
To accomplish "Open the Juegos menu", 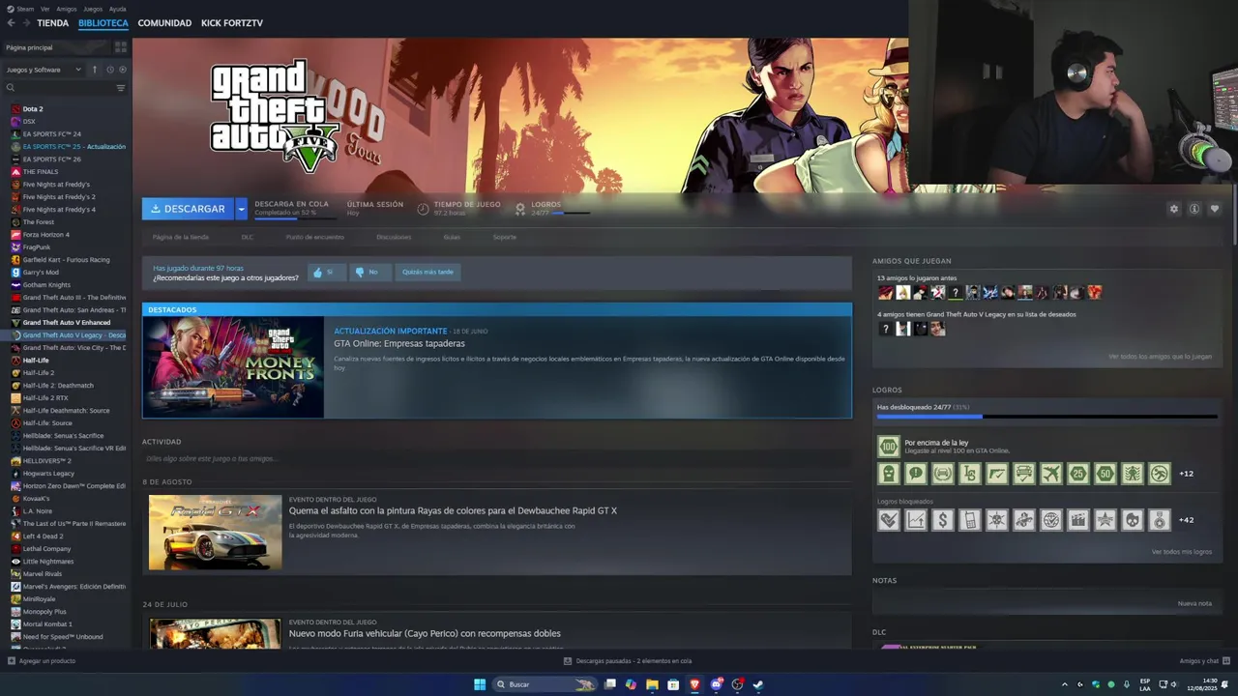I will pos(93,9).
